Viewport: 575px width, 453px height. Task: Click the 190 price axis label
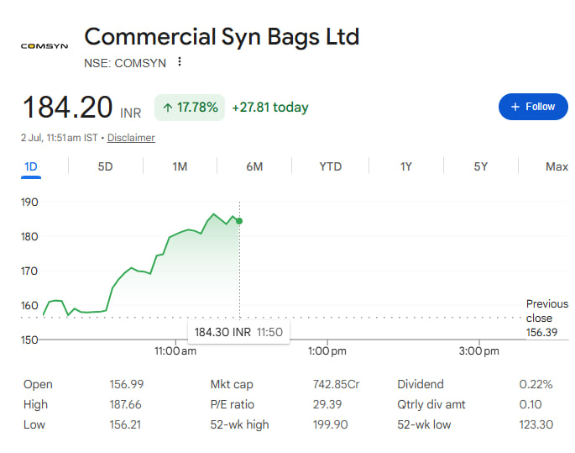pos(29,203)
